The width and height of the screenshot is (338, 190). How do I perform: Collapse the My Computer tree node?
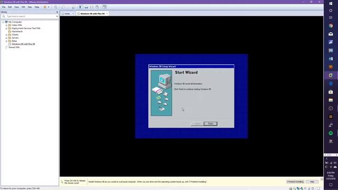pyautogui.click(x=3, y=22)
